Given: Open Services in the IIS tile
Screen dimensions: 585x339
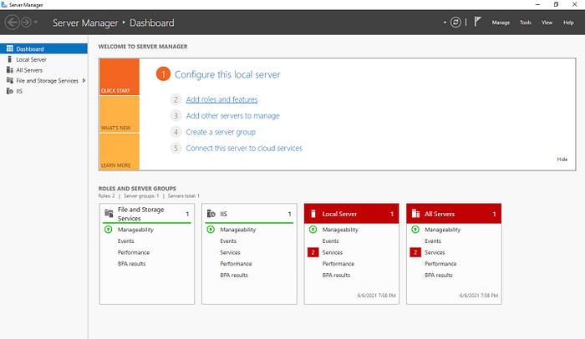Looking at the screenshot, I should tap(230, 252).
